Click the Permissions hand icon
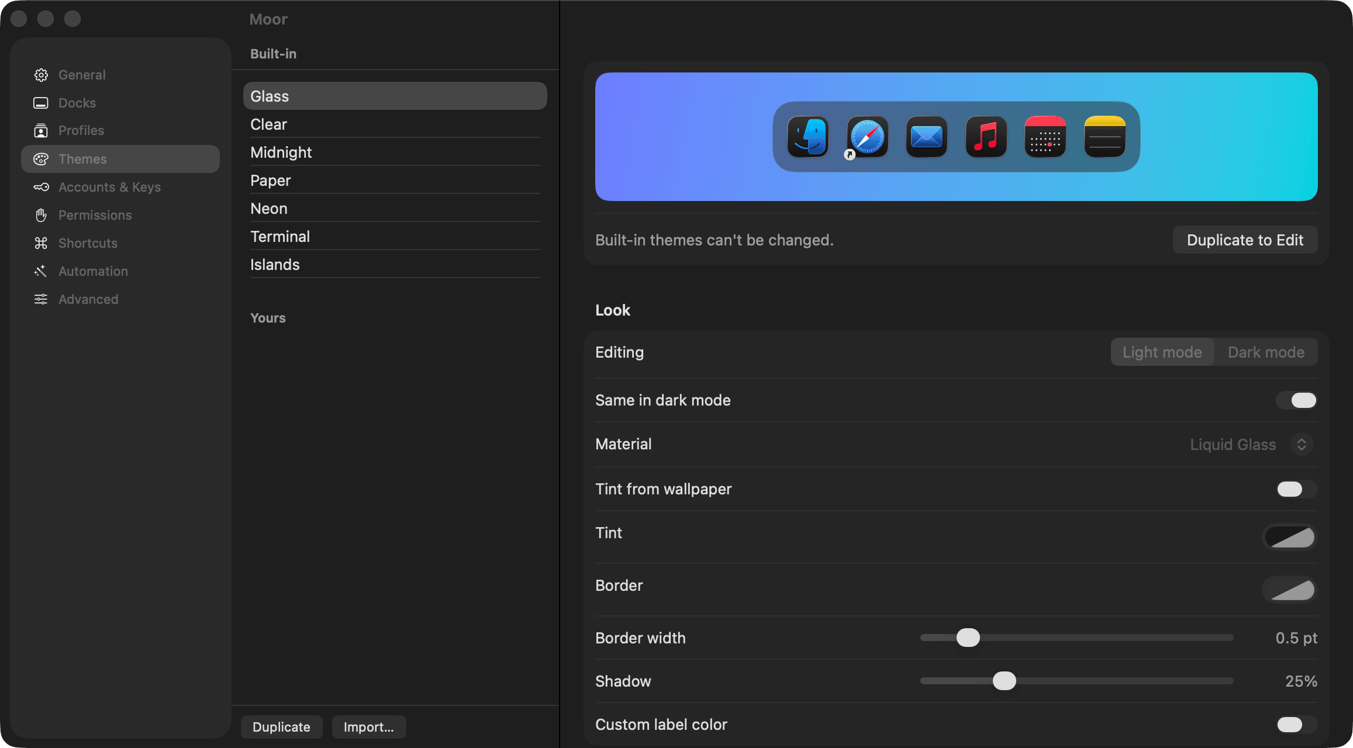The height and width of the screenshot is (748, 1353). [41, 215]
